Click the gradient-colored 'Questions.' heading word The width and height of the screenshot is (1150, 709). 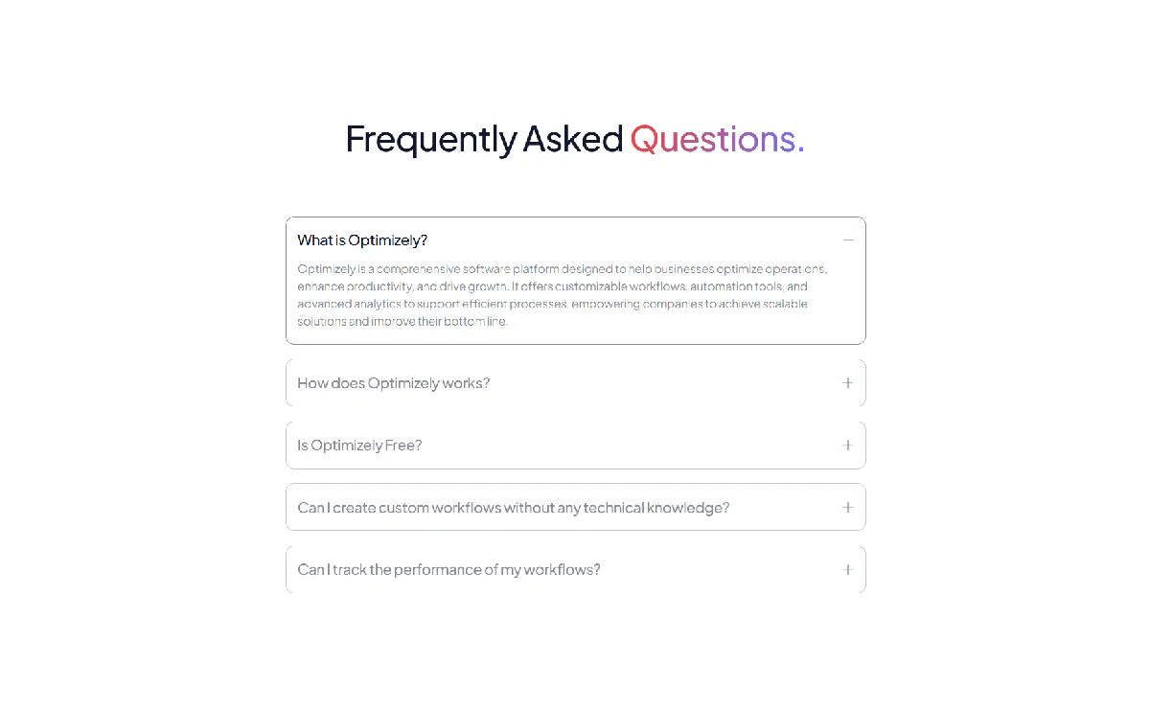(x=717, y=140)
